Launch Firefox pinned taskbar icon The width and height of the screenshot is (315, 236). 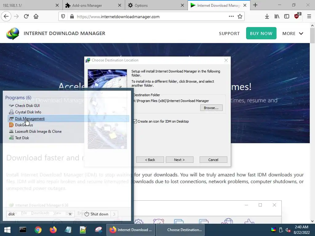coord(53,230)
